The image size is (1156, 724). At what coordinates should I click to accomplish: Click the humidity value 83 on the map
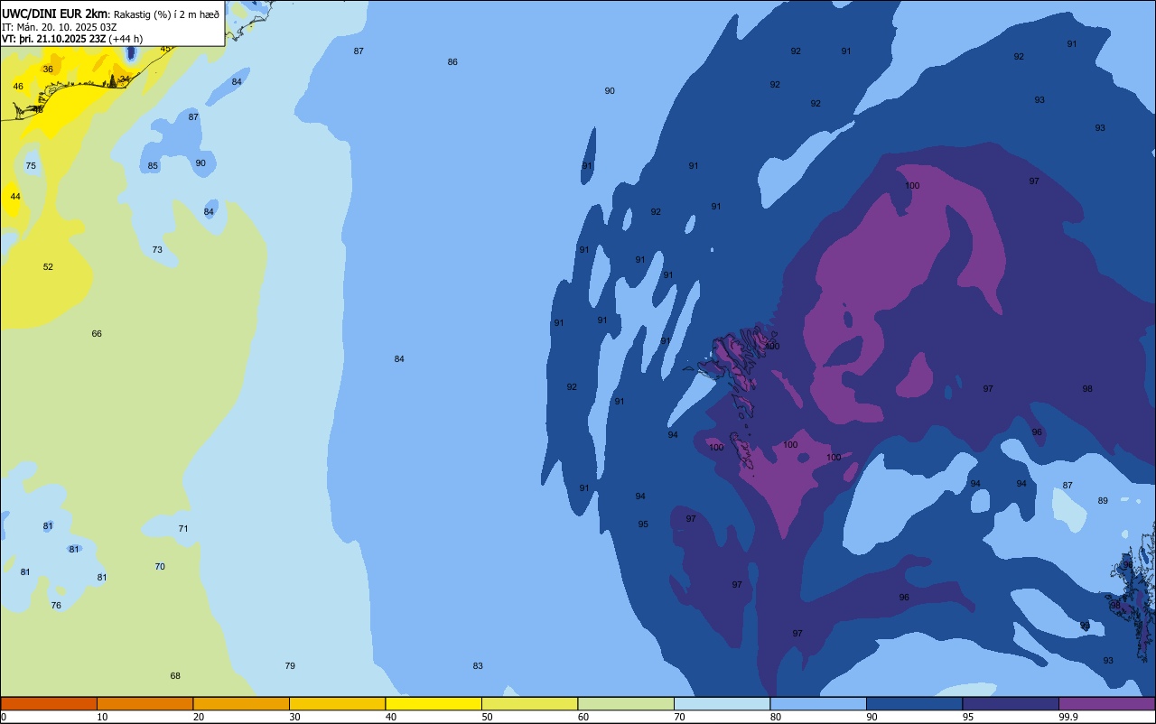coord(478,665)
